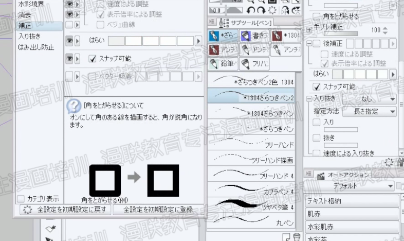
Task: Increase the 手ブレ補正 value with the stepper
Action: [385, 28]
